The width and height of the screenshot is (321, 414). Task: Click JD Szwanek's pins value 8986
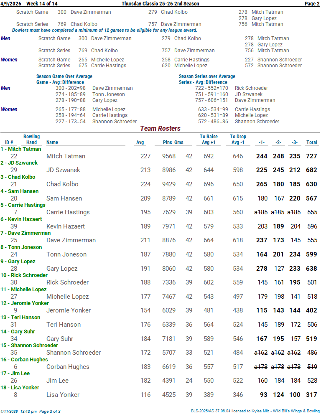169,170
